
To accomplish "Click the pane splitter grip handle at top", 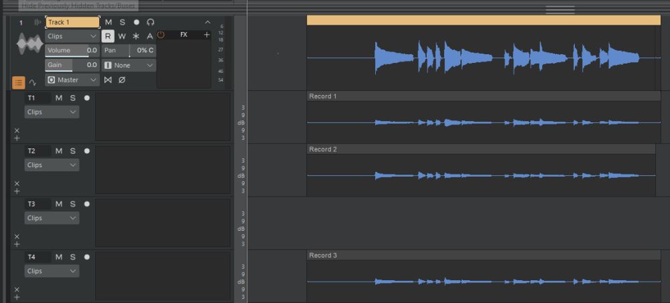I will 560,9.
